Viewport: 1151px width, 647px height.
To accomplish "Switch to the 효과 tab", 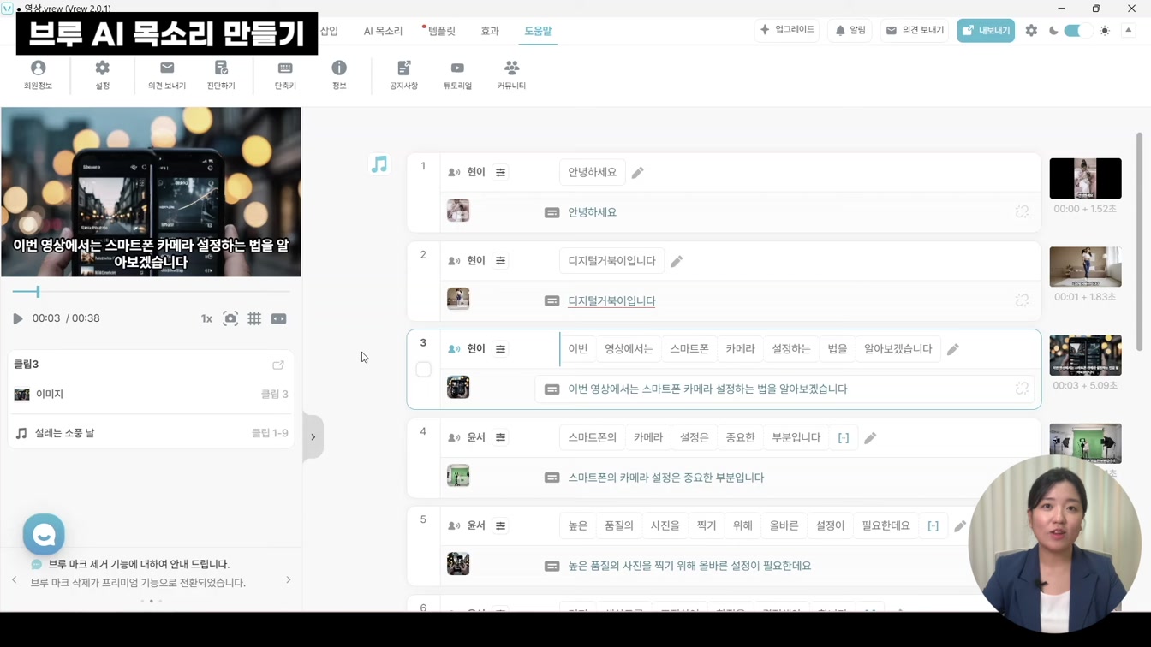I will (490, 31).
